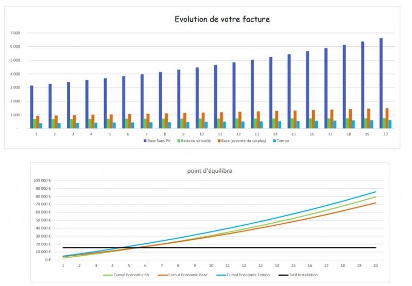Click the 'Evolution de votre facture' chart title
Image resolution: width=412 pixels, height=286 pixels.
coord(222,20)
